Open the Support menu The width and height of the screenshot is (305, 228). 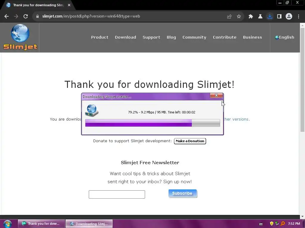pos(151,37)
